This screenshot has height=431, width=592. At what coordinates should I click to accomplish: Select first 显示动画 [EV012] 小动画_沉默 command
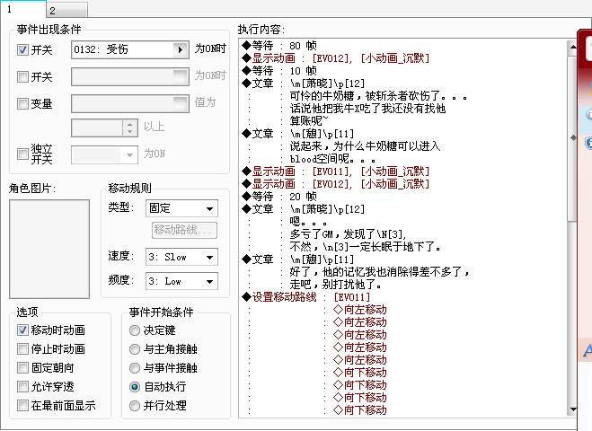click(x=335, y=58)
